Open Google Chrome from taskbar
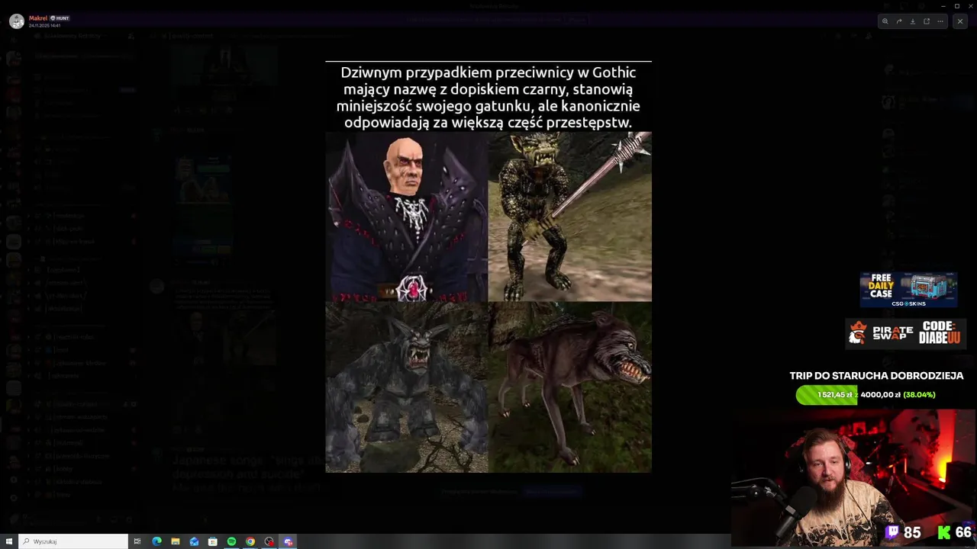The height and width of the screenshot is (549, 977). click(x=250, y=541)
